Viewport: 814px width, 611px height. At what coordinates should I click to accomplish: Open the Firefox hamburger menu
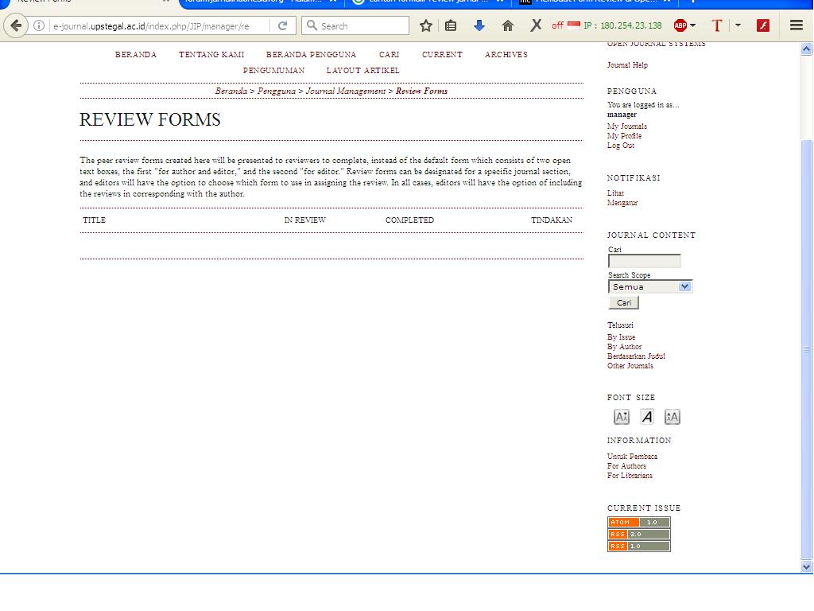click(x=796, y=25)
